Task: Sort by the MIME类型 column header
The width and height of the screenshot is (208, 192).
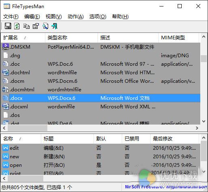Action: (178, 38)
